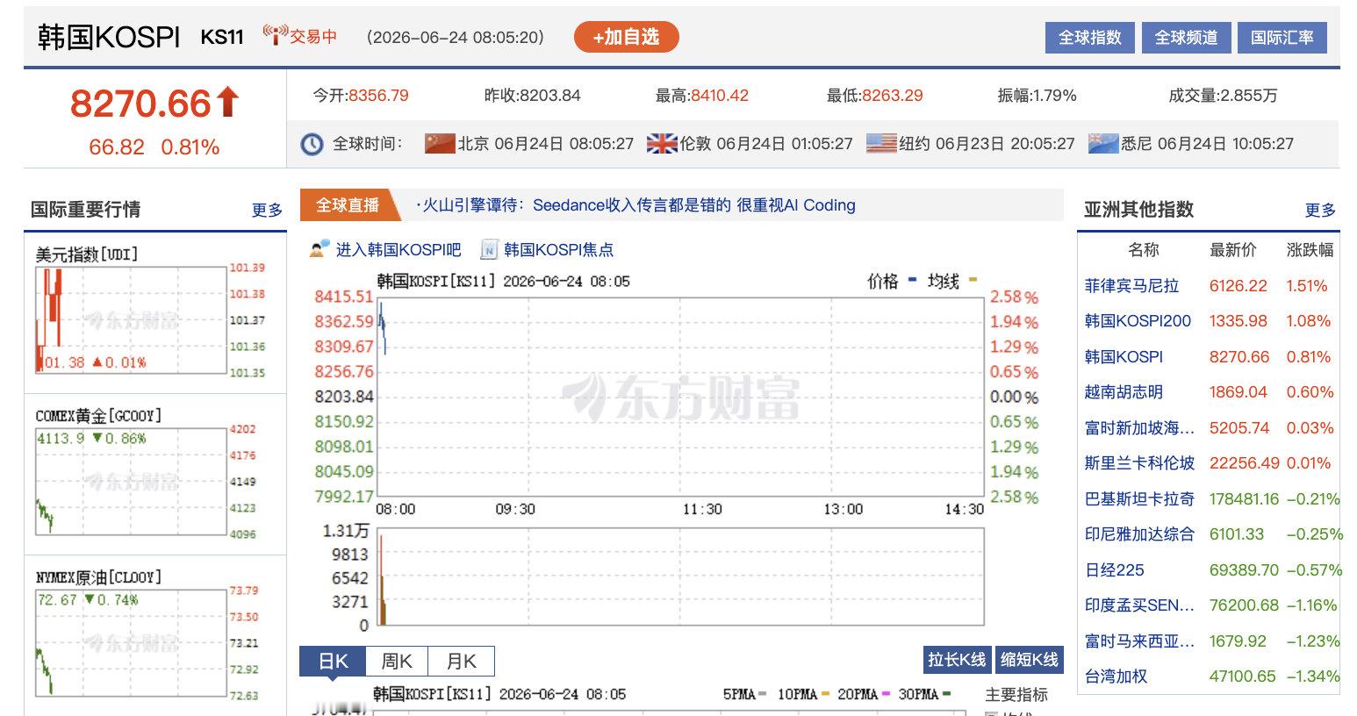The width and height of the screenshot is (1357, 716).
Task: Click the live trading broadcast icon
Action: pos(275,35)
